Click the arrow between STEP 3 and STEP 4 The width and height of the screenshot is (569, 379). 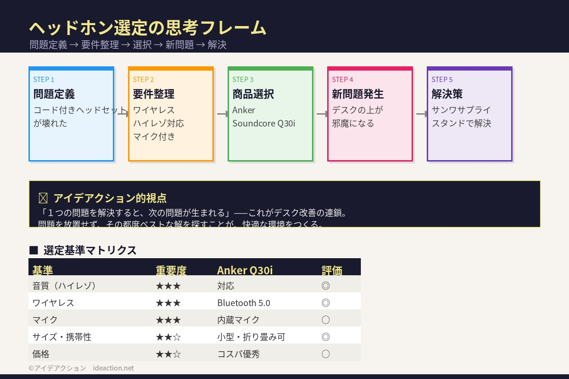(322, 114)
